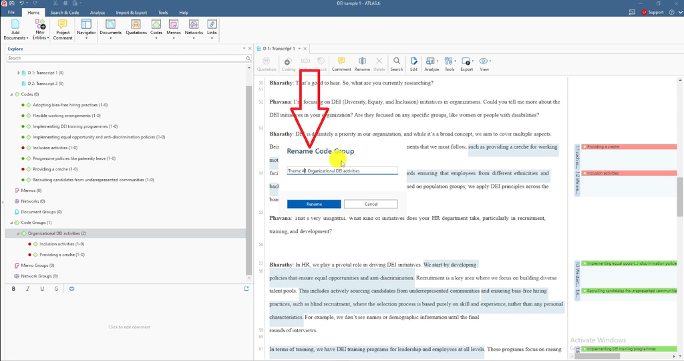Open Add Documents in the ribbon

tap(15, 29)
